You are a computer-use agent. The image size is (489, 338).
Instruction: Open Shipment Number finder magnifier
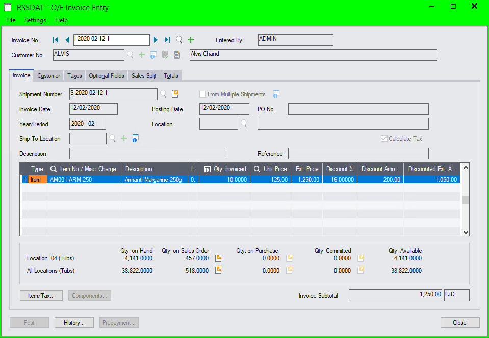163,94
